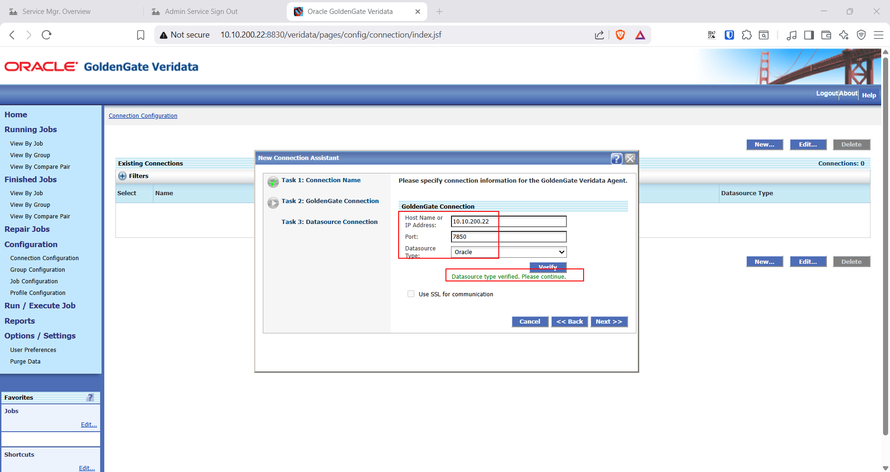Click the browser address bar URL
Screen dimensions: 890x472
pos(331,35)
